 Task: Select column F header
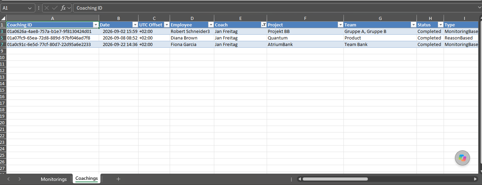[305, 18]
